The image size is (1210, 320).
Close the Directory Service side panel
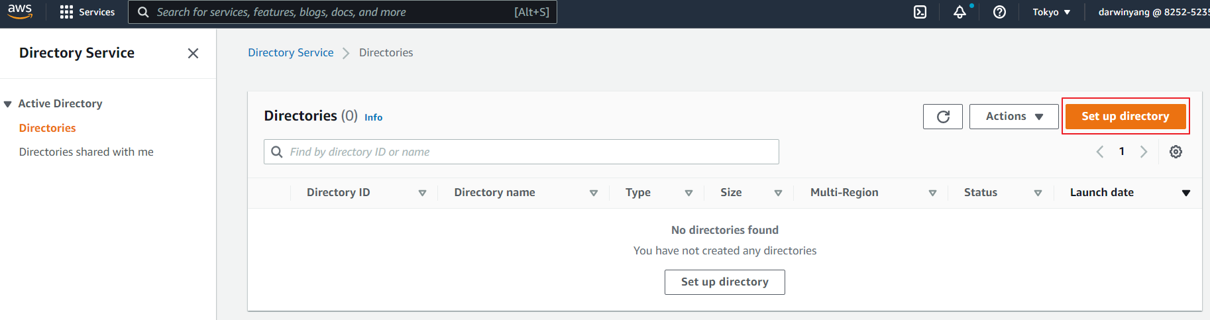[x=193, y=53]
